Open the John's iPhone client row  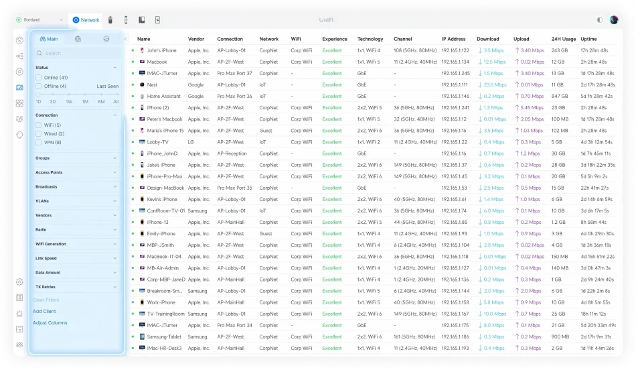coord(373,50)
